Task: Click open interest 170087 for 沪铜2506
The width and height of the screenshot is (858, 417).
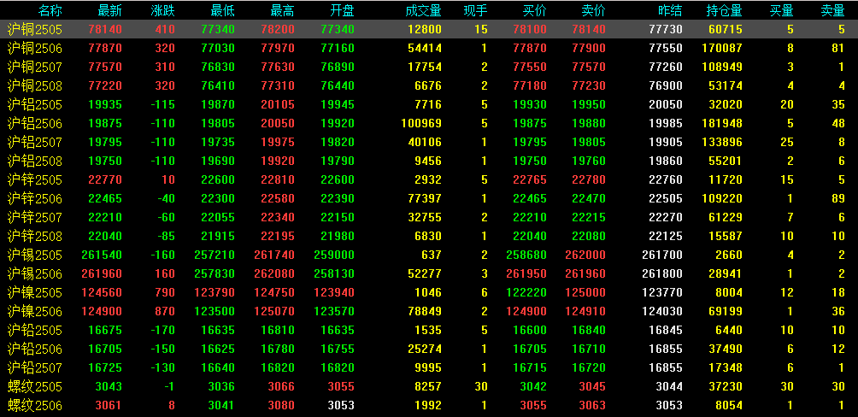Action: pyautogui.click(x=722, y=48)
